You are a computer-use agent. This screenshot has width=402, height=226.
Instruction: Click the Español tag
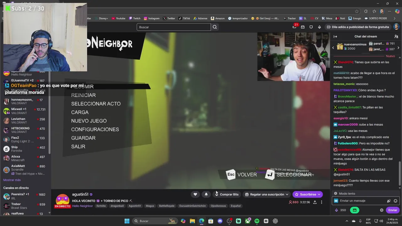236,206
